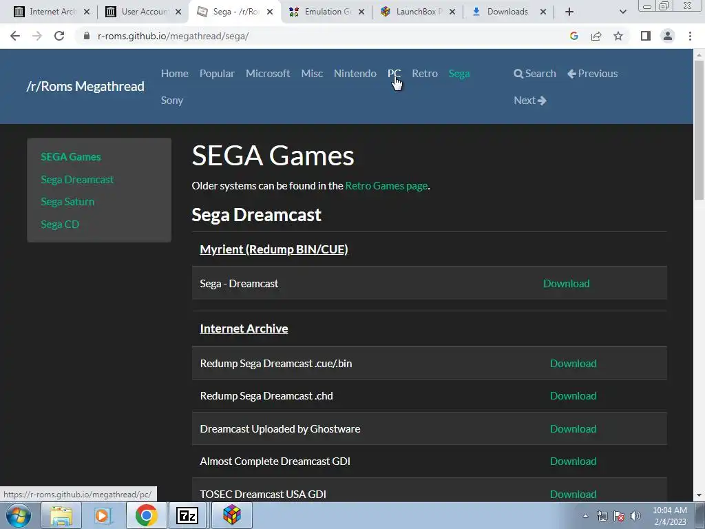705x529 pixels.
Task: Close the LaunchBox tab
Action: [452, 12]
